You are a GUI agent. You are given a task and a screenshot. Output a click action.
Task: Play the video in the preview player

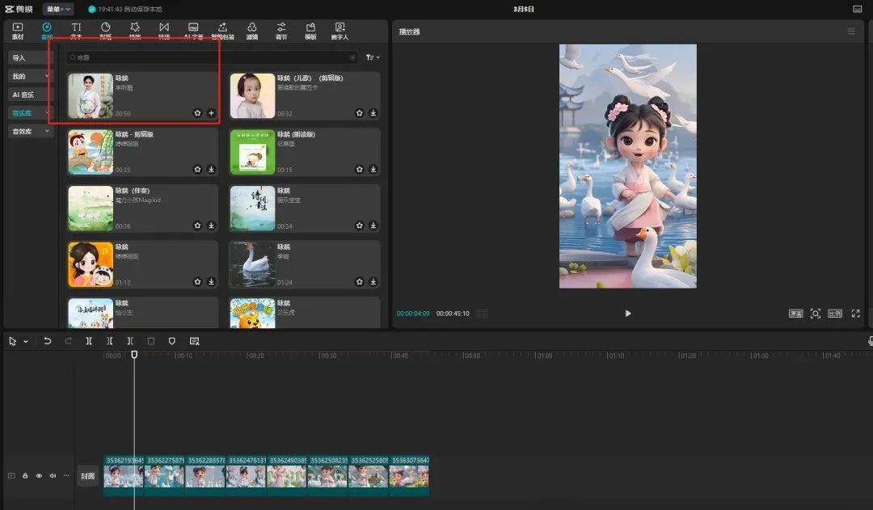[628, 314]
